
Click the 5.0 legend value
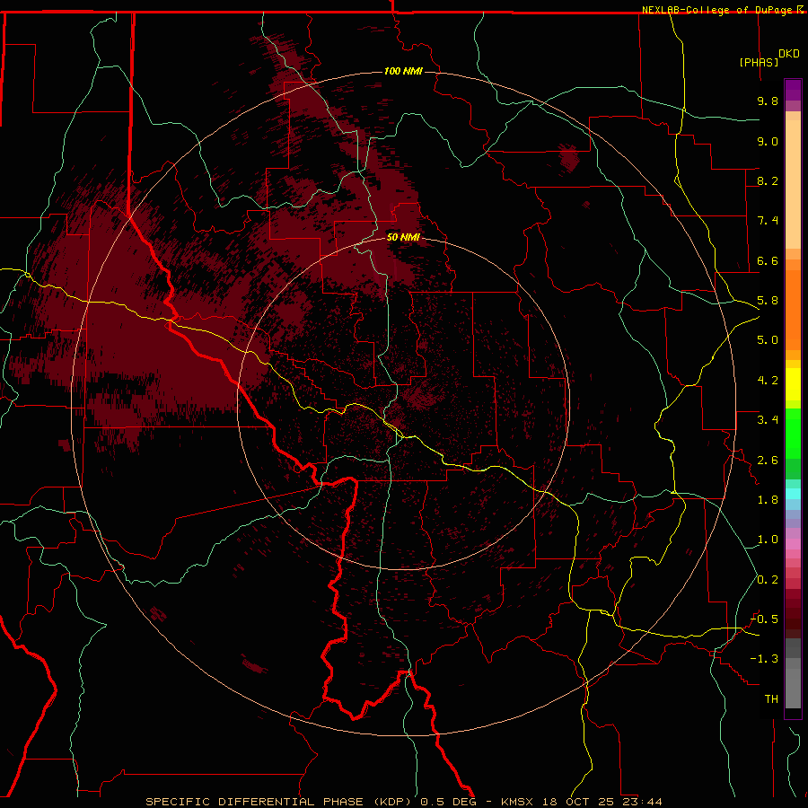[x=768, y=340]
